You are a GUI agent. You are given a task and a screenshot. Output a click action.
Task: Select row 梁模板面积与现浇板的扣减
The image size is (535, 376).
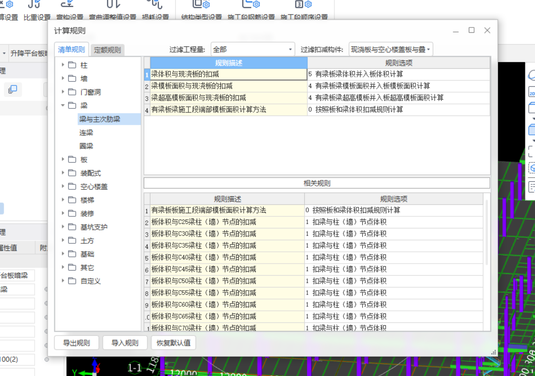coord(229,86)
